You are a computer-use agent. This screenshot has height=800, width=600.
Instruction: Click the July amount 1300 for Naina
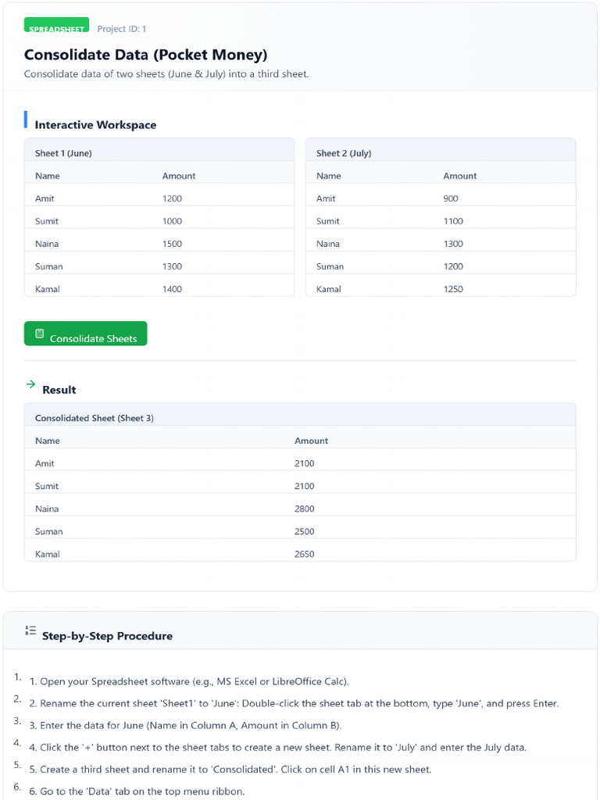453,244
